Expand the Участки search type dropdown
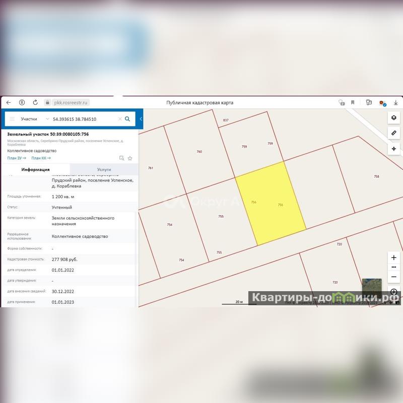This screenshot has height=403, width=403. 47,119
